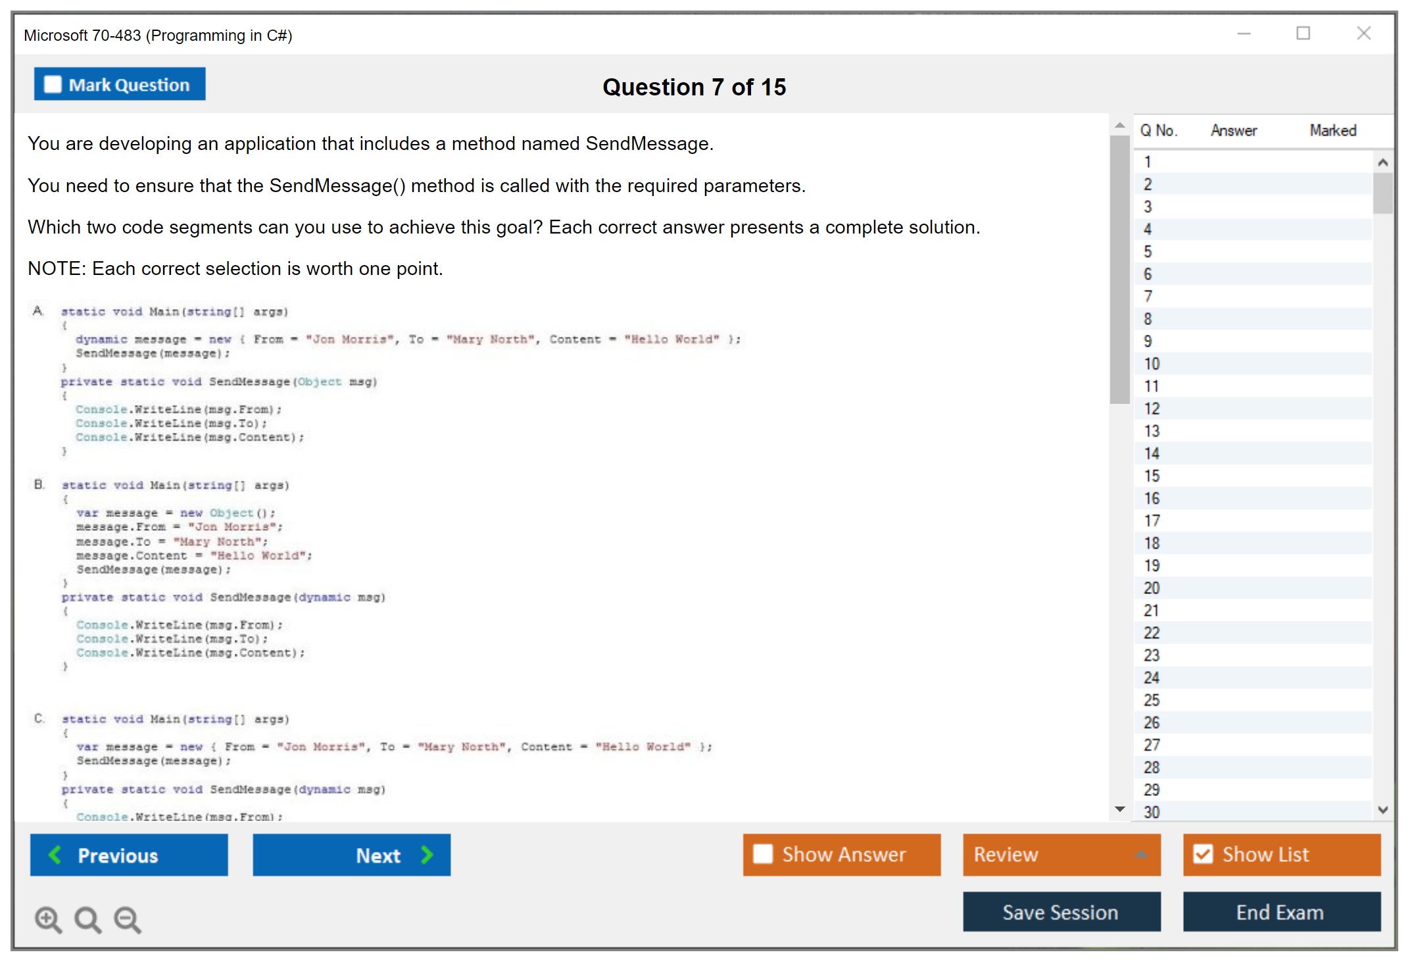Tick the Mark Question checkbox
The height and width of the screenshot is (967, 1414).
tap(53, 84)
